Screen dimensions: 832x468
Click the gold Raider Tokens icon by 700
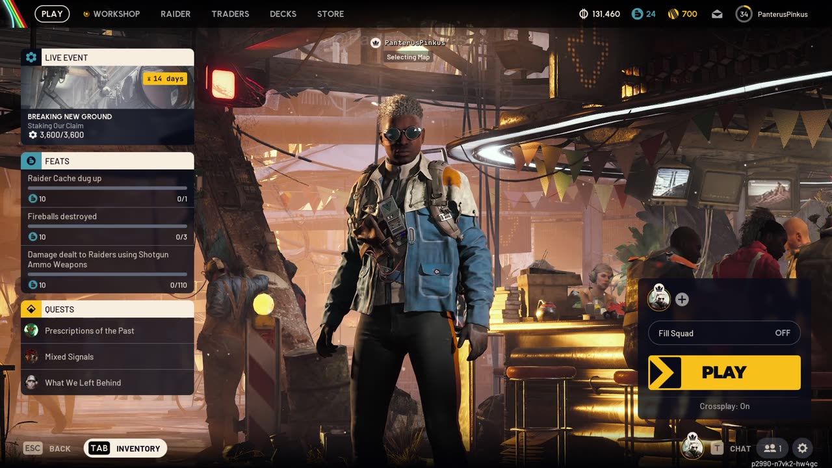[x=672, y=14]
